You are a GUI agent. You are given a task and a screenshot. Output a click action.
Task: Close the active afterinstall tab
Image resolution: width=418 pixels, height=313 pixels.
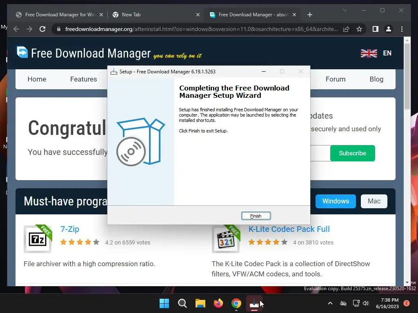point(294,15)
